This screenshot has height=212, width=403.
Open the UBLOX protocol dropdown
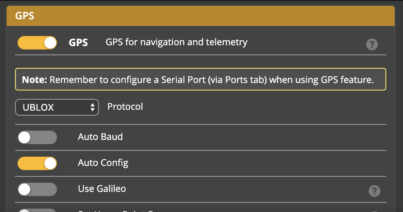click(x=57, y=107)
